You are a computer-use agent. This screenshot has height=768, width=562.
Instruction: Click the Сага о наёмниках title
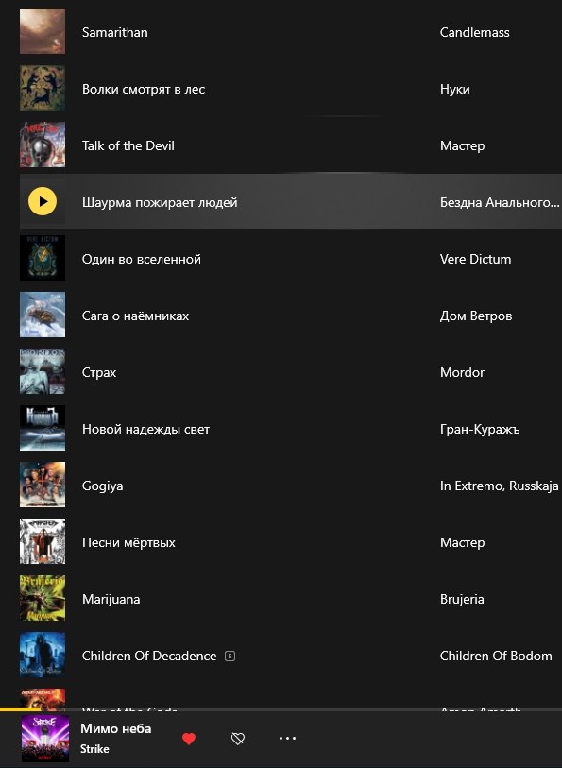coord(136,316)
